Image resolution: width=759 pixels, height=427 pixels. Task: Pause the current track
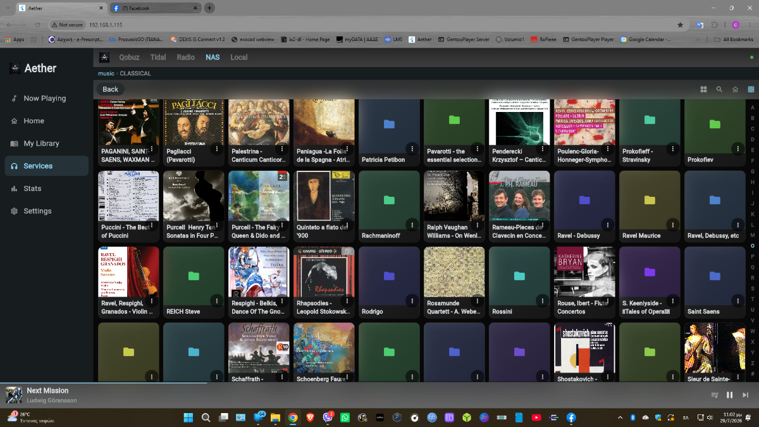pos(729,395)
